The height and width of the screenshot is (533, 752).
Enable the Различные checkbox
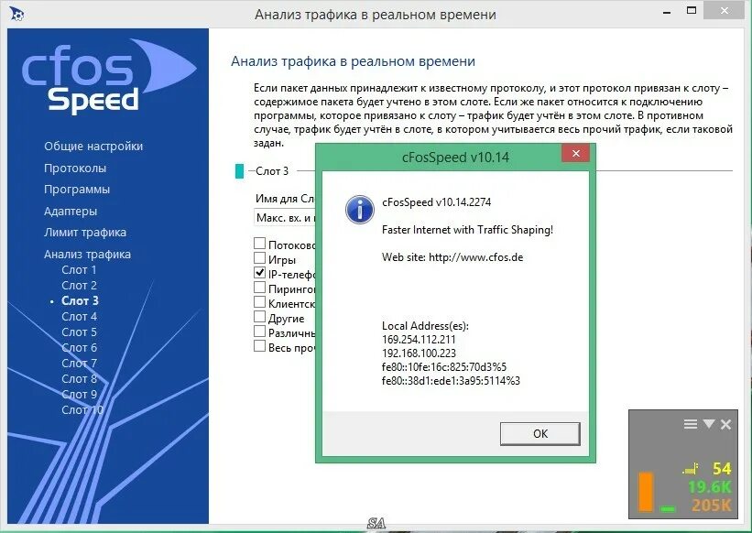point(259,332)
